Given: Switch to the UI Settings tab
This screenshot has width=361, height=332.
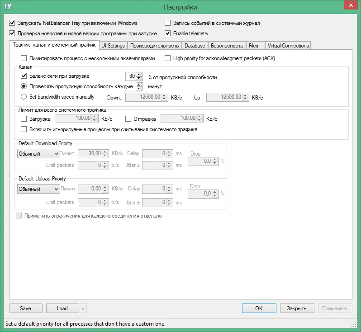Looking at the screenshot, I should 113,46.
